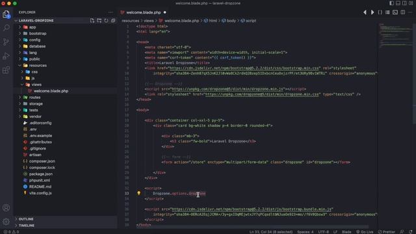Go to the next editor location arrow
Image resolution: width=416 pixels, height=234 pixels.
coord(372,12)
